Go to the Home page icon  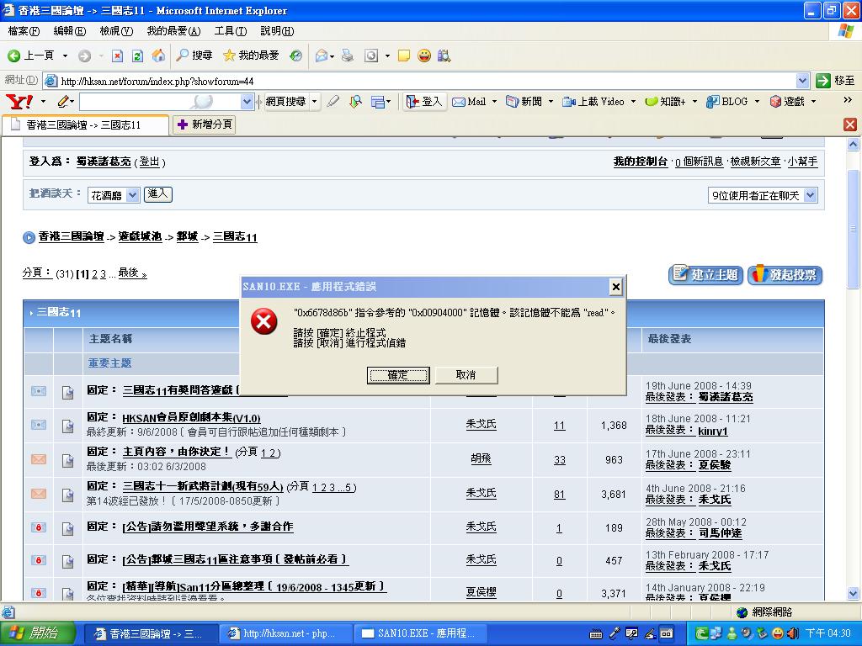158,56
